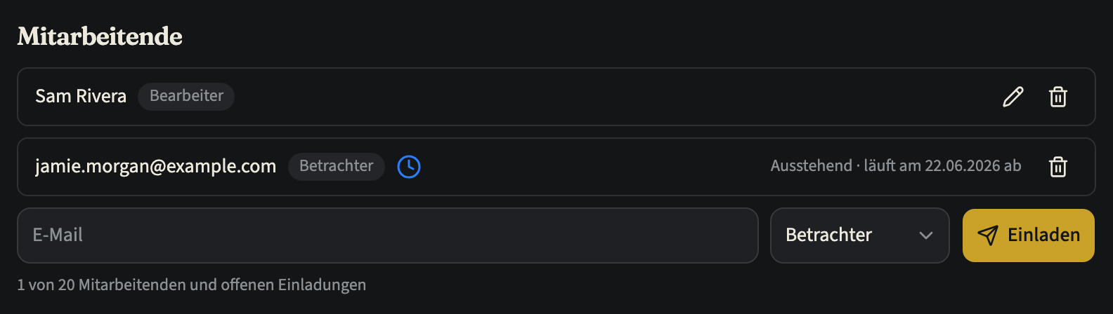Click the expiry date 22.06.2026 text
The height and width of the screenshot is (314, 1113).
963,166
